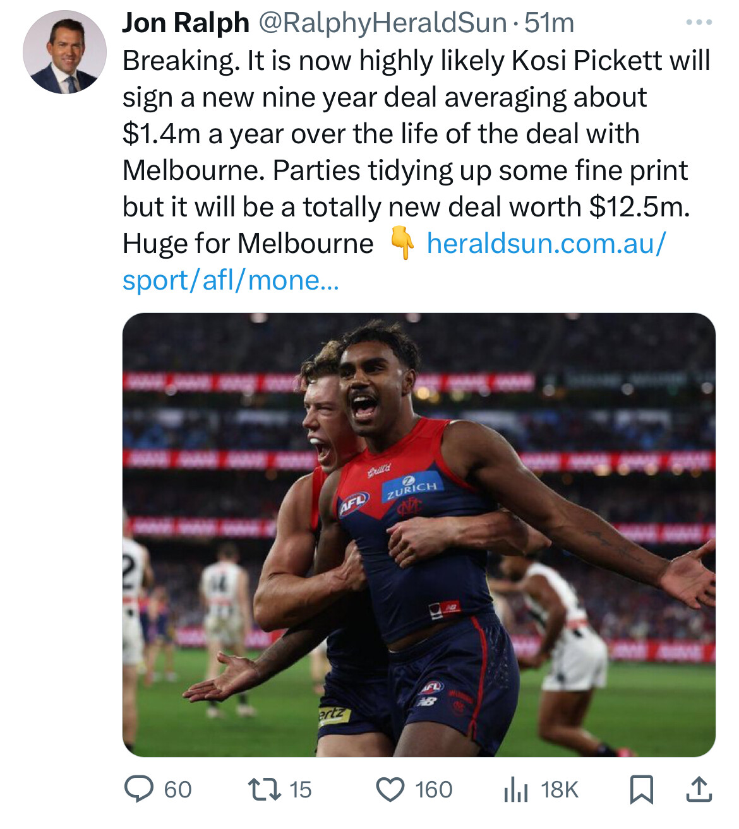Click the 160 likes count
Viewport: 739px width, 829px height.
[x=433, y=789]
